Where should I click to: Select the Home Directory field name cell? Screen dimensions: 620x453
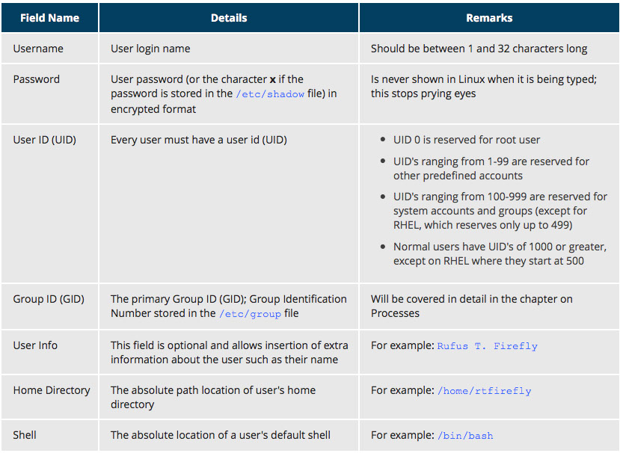click(x=52, y=390)
